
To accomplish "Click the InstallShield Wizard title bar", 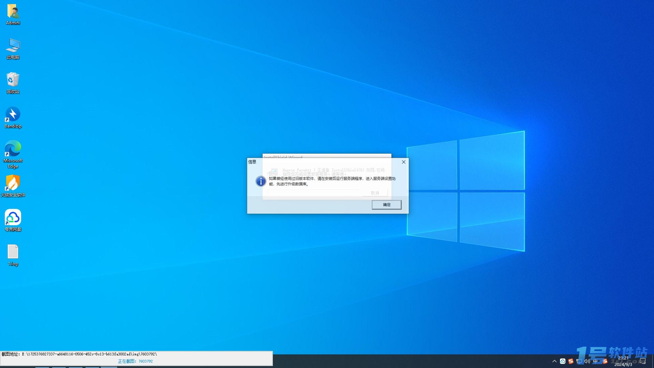I will [327, 156].
